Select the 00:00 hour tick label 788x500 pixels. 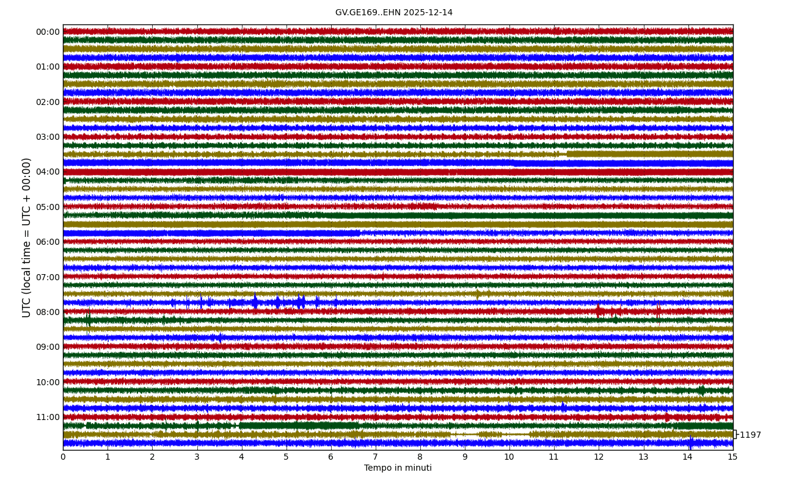click(x=48, y=32)
